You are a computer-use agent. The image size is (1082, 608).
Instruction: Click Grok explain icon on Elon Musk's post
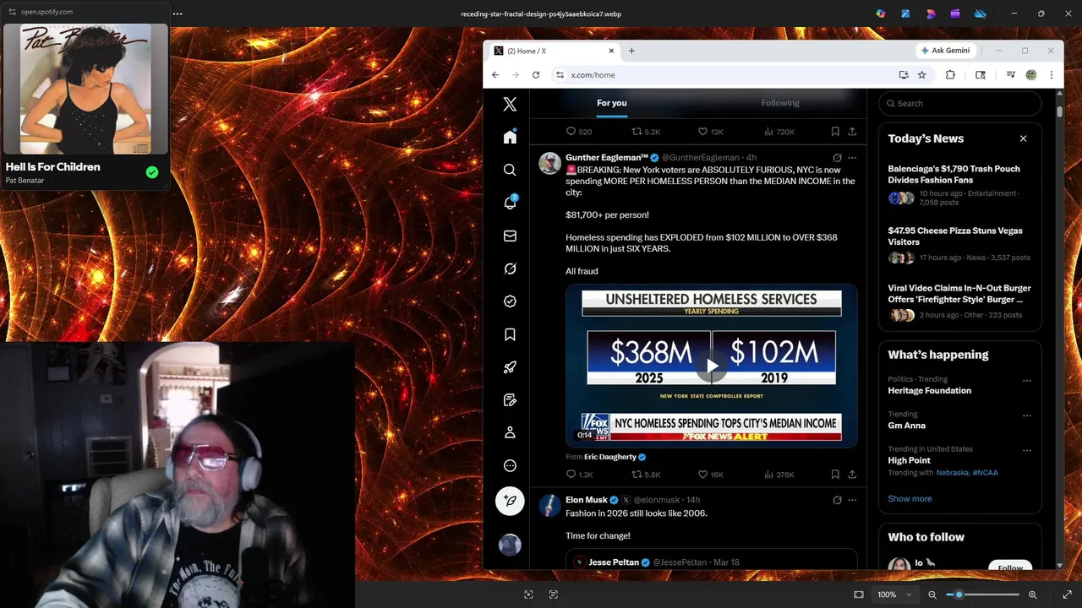tap(837, 500)
